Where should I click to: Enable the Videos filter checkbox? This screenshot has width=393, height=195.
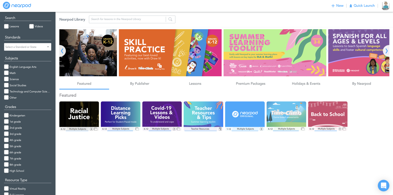(31, 26)
